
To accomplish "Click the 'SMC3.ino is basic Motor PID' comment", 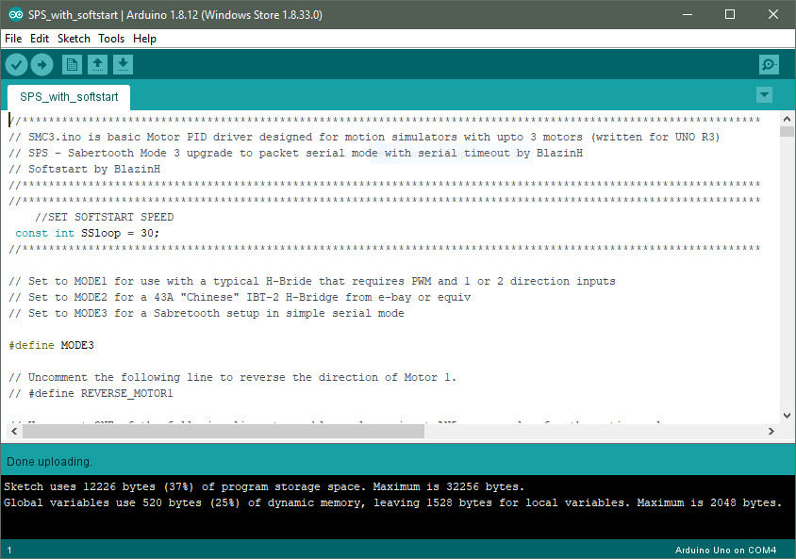I will coord(364,137).
